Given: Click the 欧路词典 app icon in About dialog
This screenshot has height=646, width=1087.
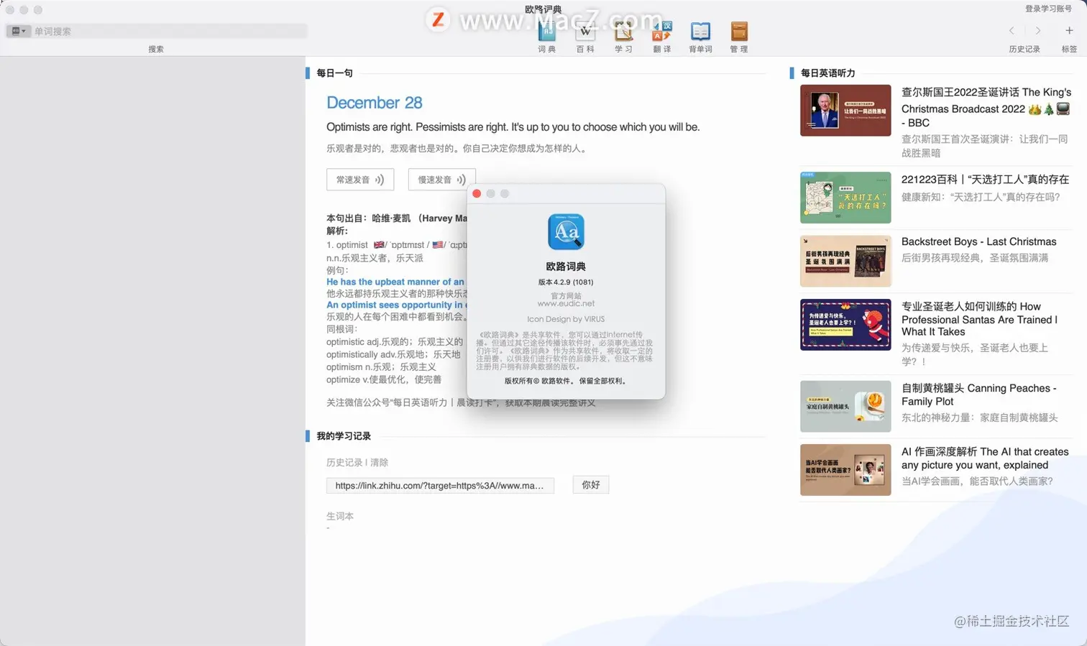Looking at the screenshot, I should click(566, 232).
